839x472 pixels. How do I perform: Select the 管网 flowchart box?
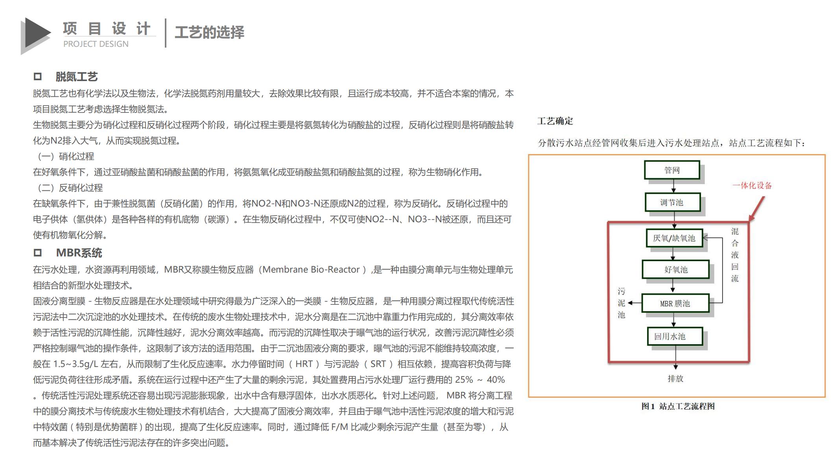point(672,170)
